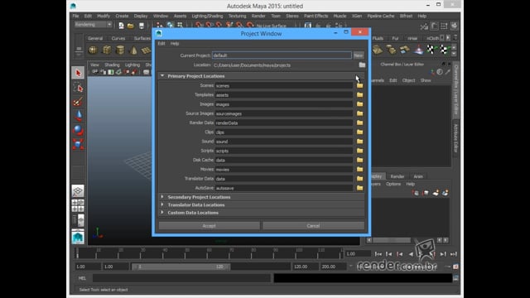Click the Save Scene toolbar icon
530x298 pixels.
pos(142,26)
